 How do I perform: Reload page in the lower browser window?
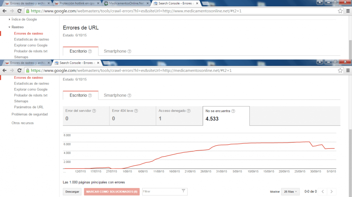pyautogui.click(x=20, y=70)
